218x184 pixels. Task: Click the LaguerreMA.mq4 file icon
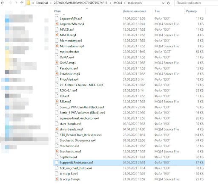click(x=57, y=24)
